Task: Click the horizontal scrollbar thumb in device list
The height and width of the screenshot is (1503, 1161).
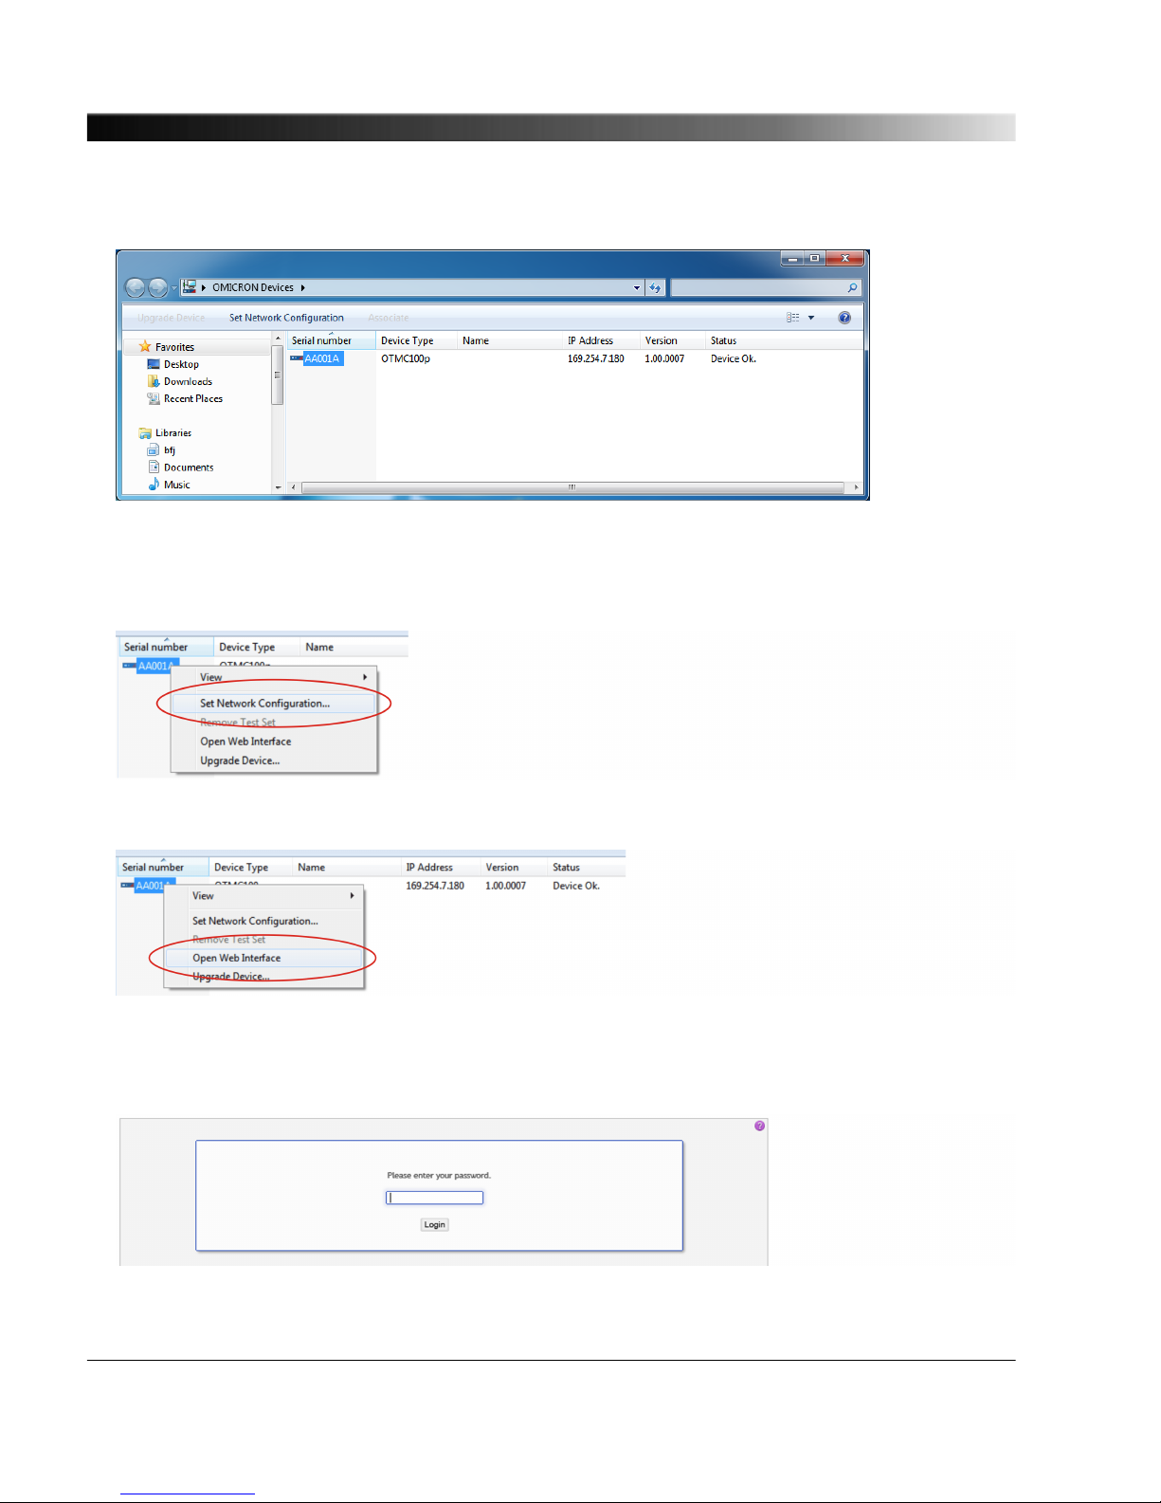Action: [571, 487]
